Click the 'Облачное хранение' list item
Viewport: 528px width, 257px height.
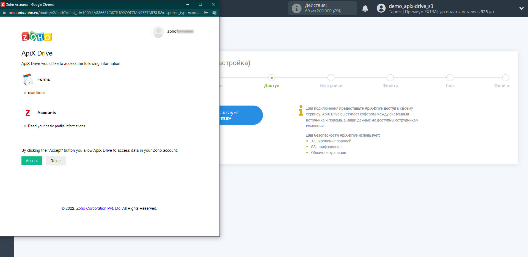click(x=328, y=153)
